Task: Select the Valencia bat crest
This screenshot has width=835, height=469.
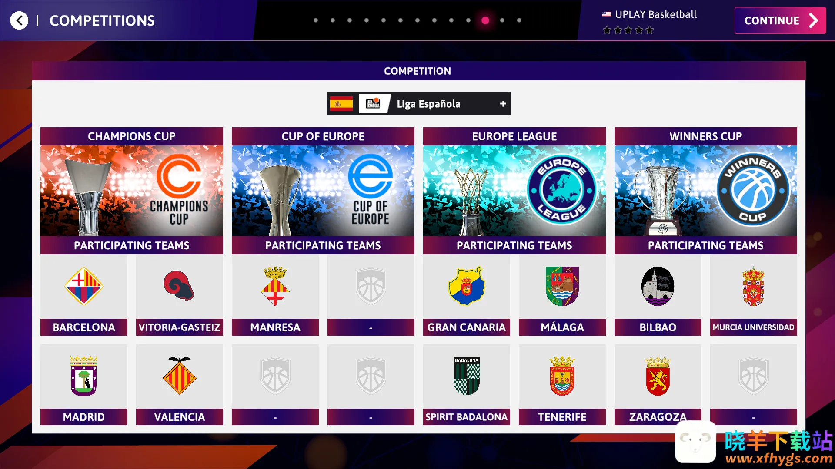Action: (179, 376)
